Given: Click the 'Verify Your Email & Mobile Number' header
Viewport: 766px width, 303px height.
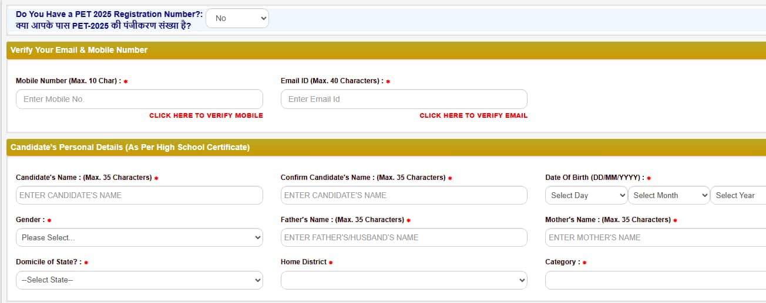Looking at the screenshot, I should pos(79,50).
